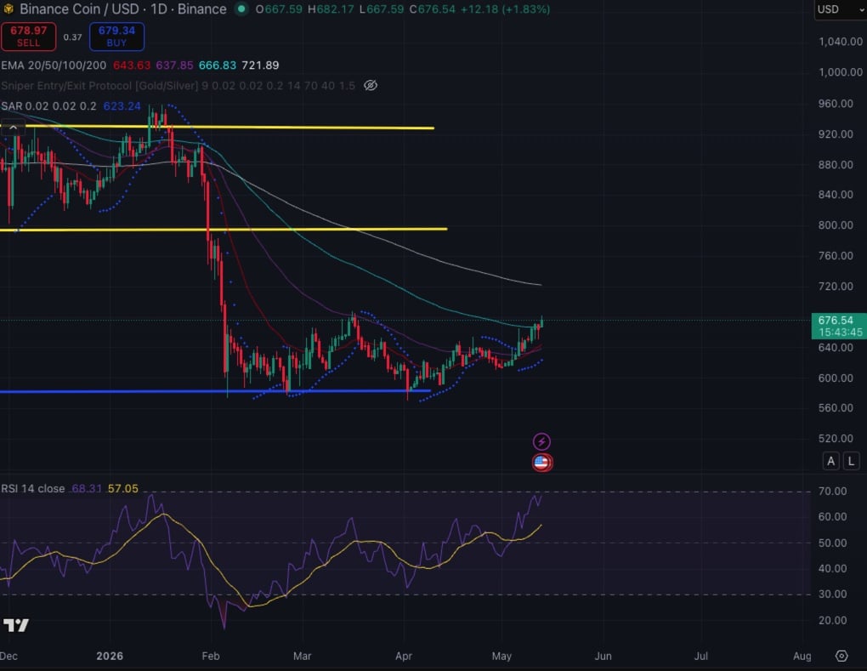
Task: Click the Binance Coin symbol logo icon
Action: point(8,9)
